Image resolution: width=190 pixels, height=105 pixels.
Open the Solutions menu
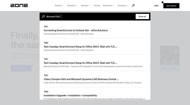(x=71, y=6)
